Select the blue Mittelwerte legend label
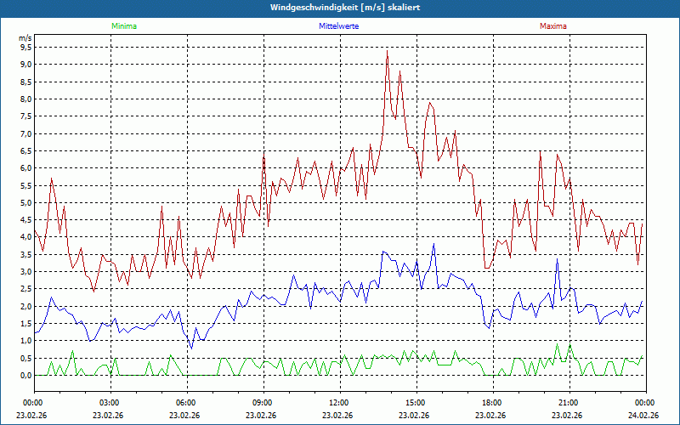The width and height of the screenshot is (680, 425). click(x=340, y=26)
